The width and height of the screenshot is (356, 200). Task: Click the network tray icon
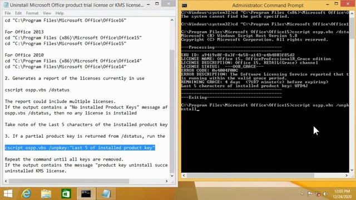coord(318,194)
